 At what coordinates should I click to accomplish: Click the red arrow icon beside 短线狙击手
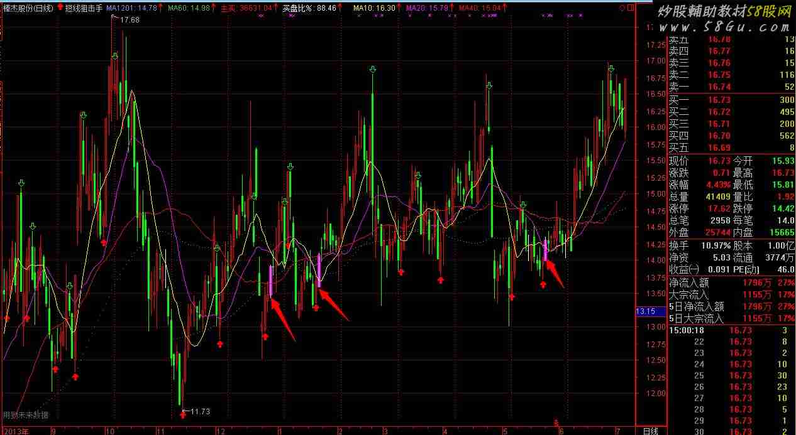(60, 8)
